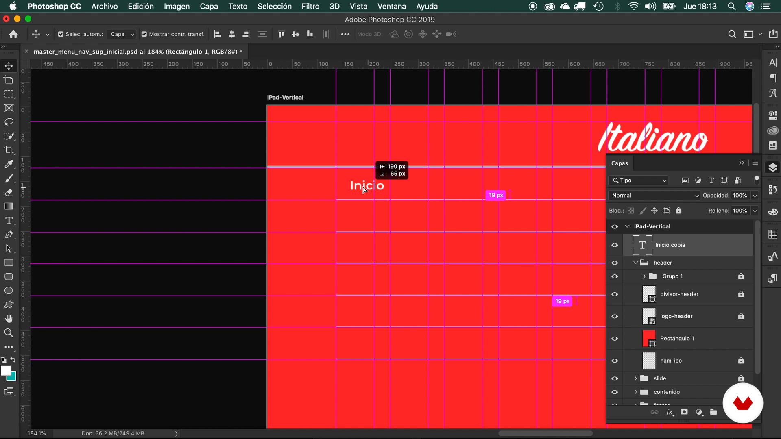Select the Lasso tool
This screenshot has width=781, height=439.
(x=9, y=122)
